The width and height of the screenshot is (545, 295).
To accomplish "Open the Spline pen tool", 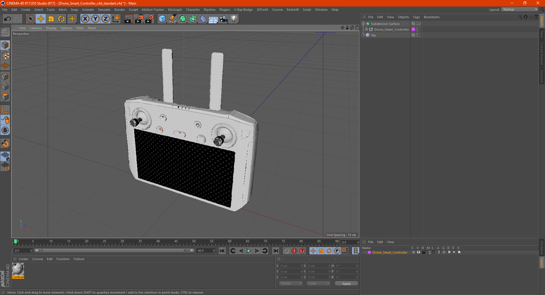I will 172,19.
